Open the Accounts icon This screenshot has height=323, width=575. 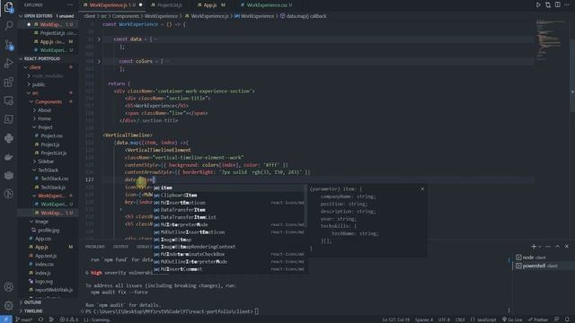[9, 287]
